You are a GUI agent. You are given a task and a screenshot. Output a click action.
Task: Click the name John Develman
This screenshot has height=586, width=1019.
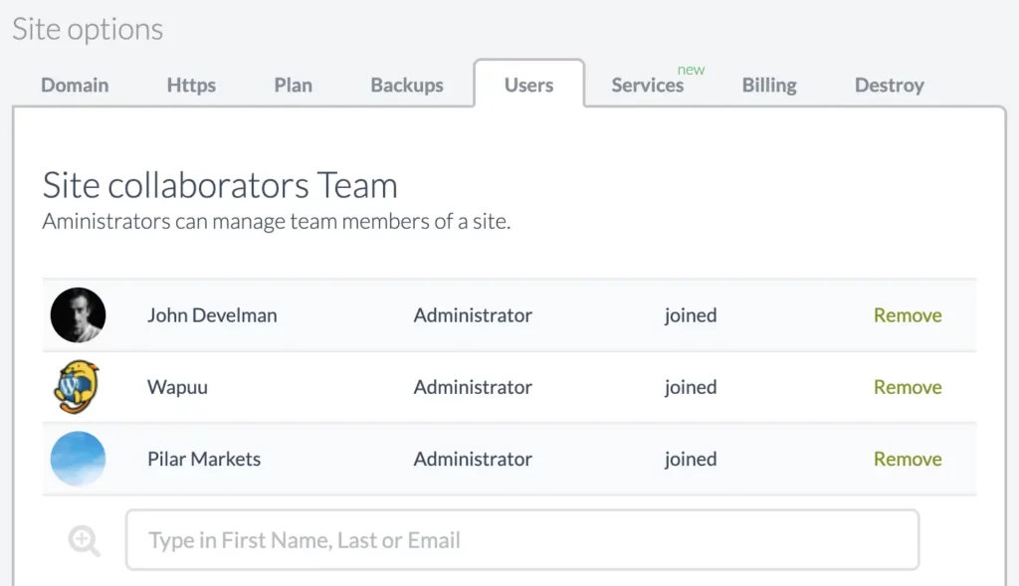[x=212, y=315]
